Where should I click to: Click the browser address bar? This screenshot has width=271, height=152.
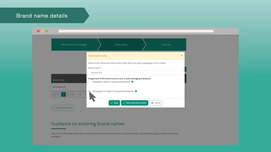click(x=136, y=31)
